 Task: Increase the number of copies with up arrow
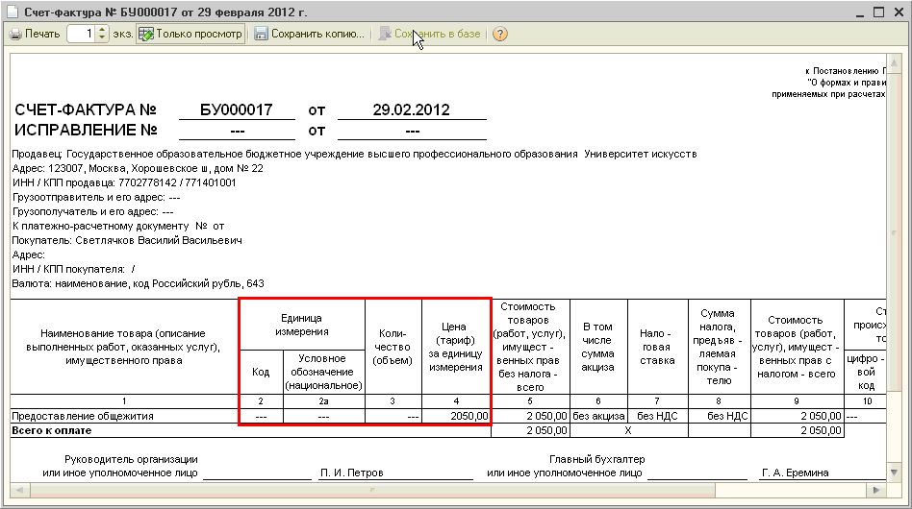pos(102,30)
